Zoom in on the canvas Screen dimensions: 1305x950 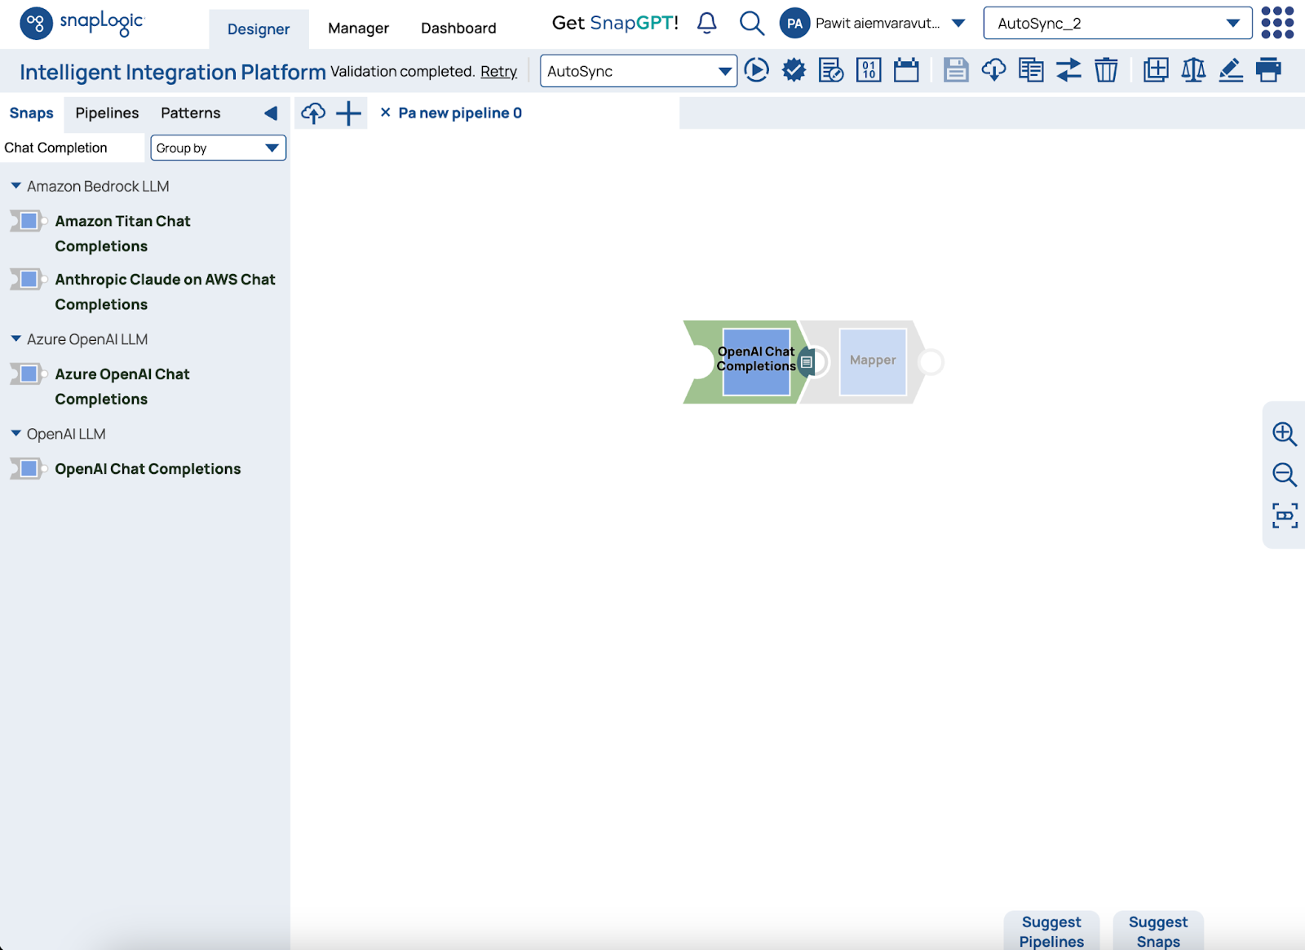point(1285,434)
